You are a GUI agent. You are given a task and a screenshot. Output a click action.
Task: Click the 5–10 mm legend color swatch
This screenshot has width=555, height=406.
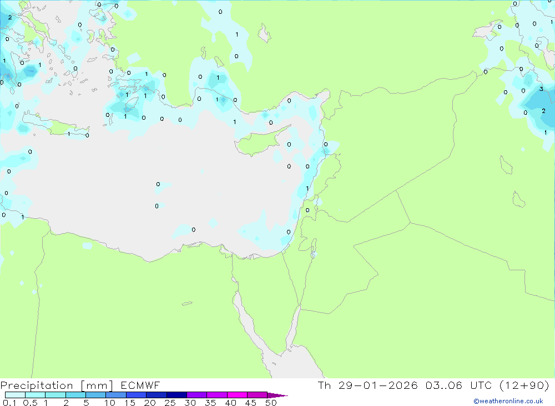pyautogui.click(x=96, y=395)
